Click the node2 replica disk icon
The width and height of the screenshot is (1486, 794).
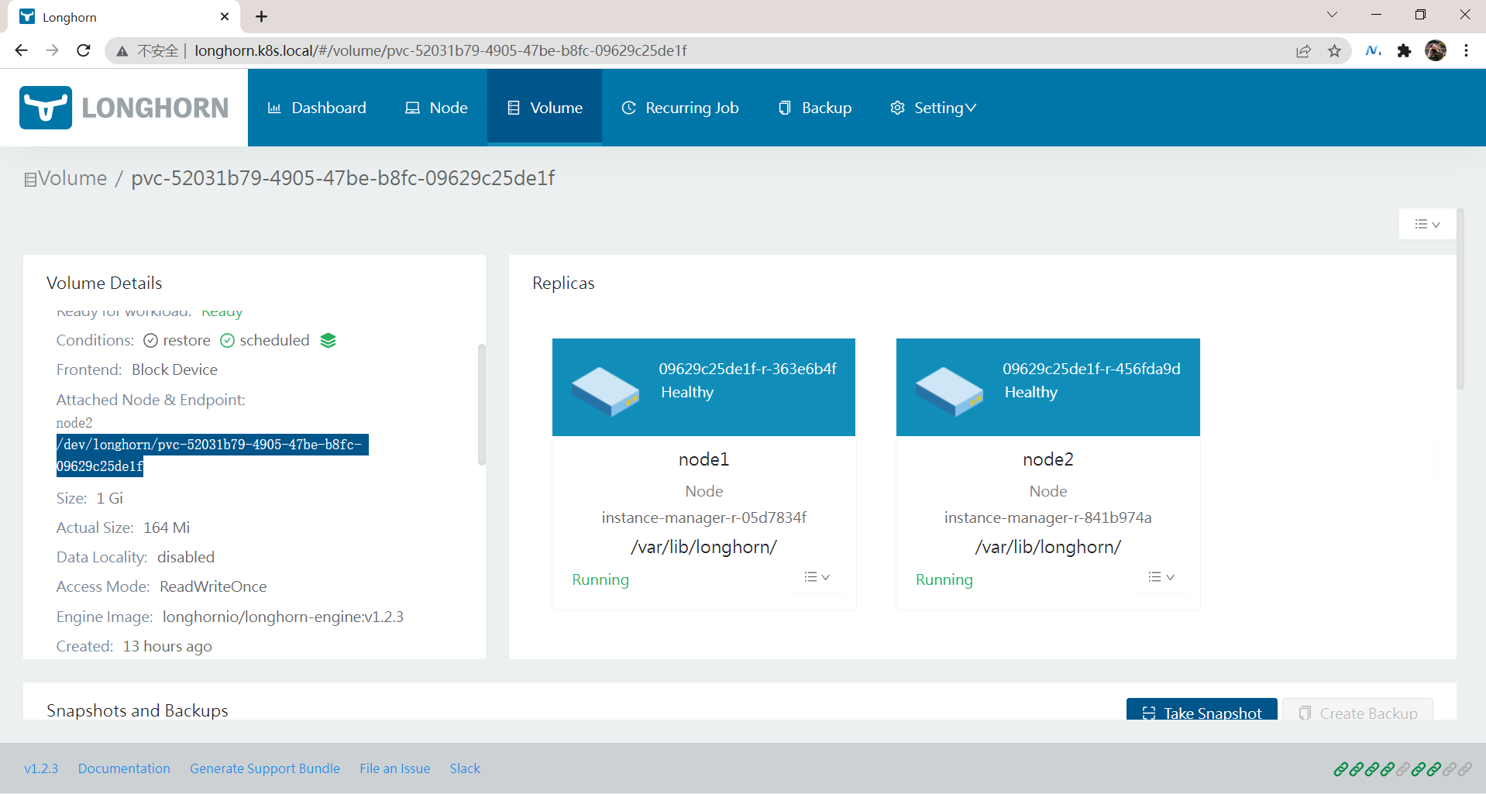(x=949, y=391)
